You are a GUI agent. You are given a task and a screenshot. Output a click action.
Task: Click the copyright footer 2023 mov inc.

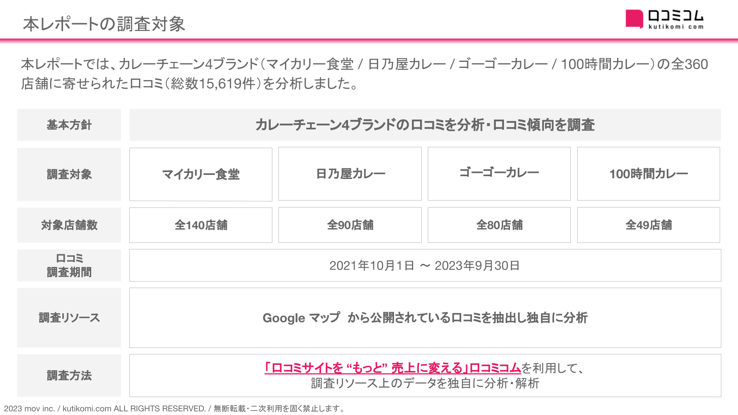point(175,408)
